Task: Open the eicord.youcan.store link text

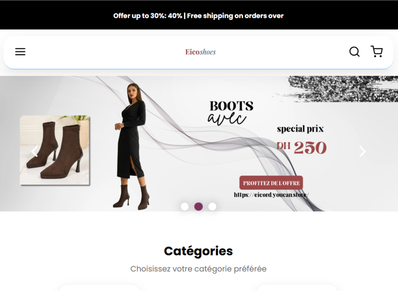Action: [x=271, y=195]
